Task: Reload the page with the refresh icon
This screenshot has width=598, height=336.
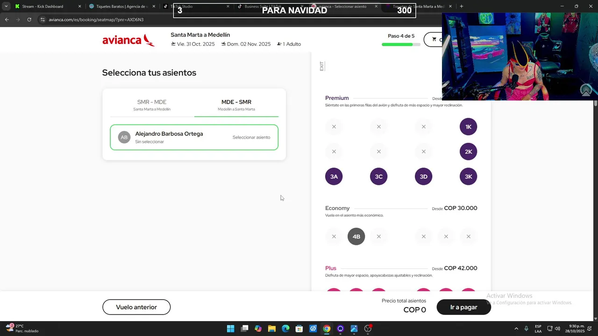Action: [x=29, y=20]
